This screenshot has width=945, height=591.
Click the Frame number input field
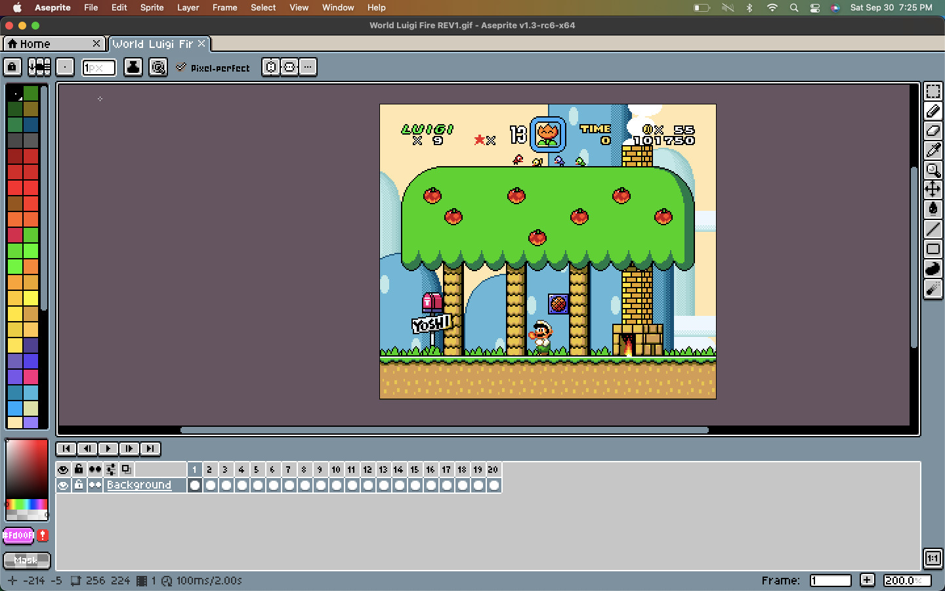[x=830, y=580]
